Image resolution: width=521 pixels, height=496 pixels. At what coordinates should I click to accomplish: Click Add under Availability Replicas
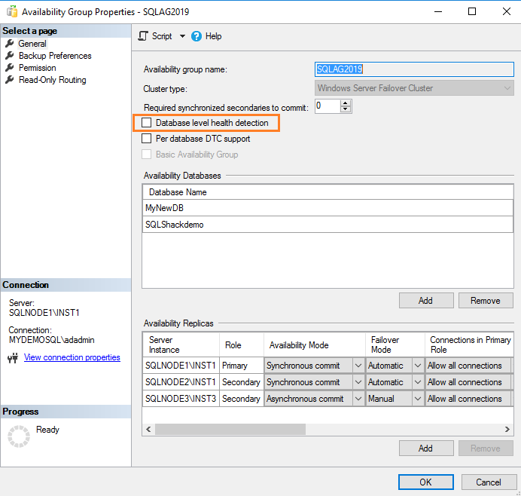point(426,449)
